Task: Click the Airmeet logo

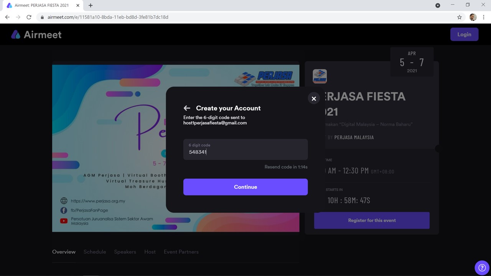Action: (x=36, y=34)
